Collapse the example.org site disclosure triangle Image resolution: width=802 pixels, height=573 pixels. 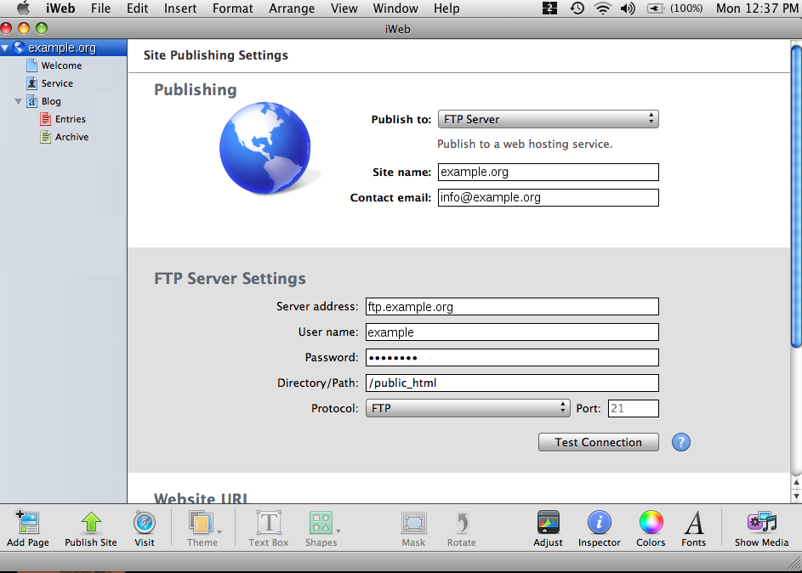[x=5, y=48]
